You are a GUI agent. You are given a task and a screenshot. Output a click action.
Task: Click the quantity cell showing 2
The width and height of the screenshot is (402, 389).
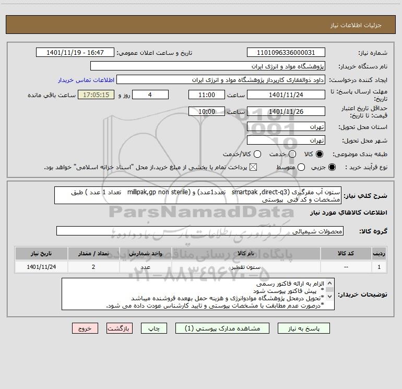pos(93,267)
